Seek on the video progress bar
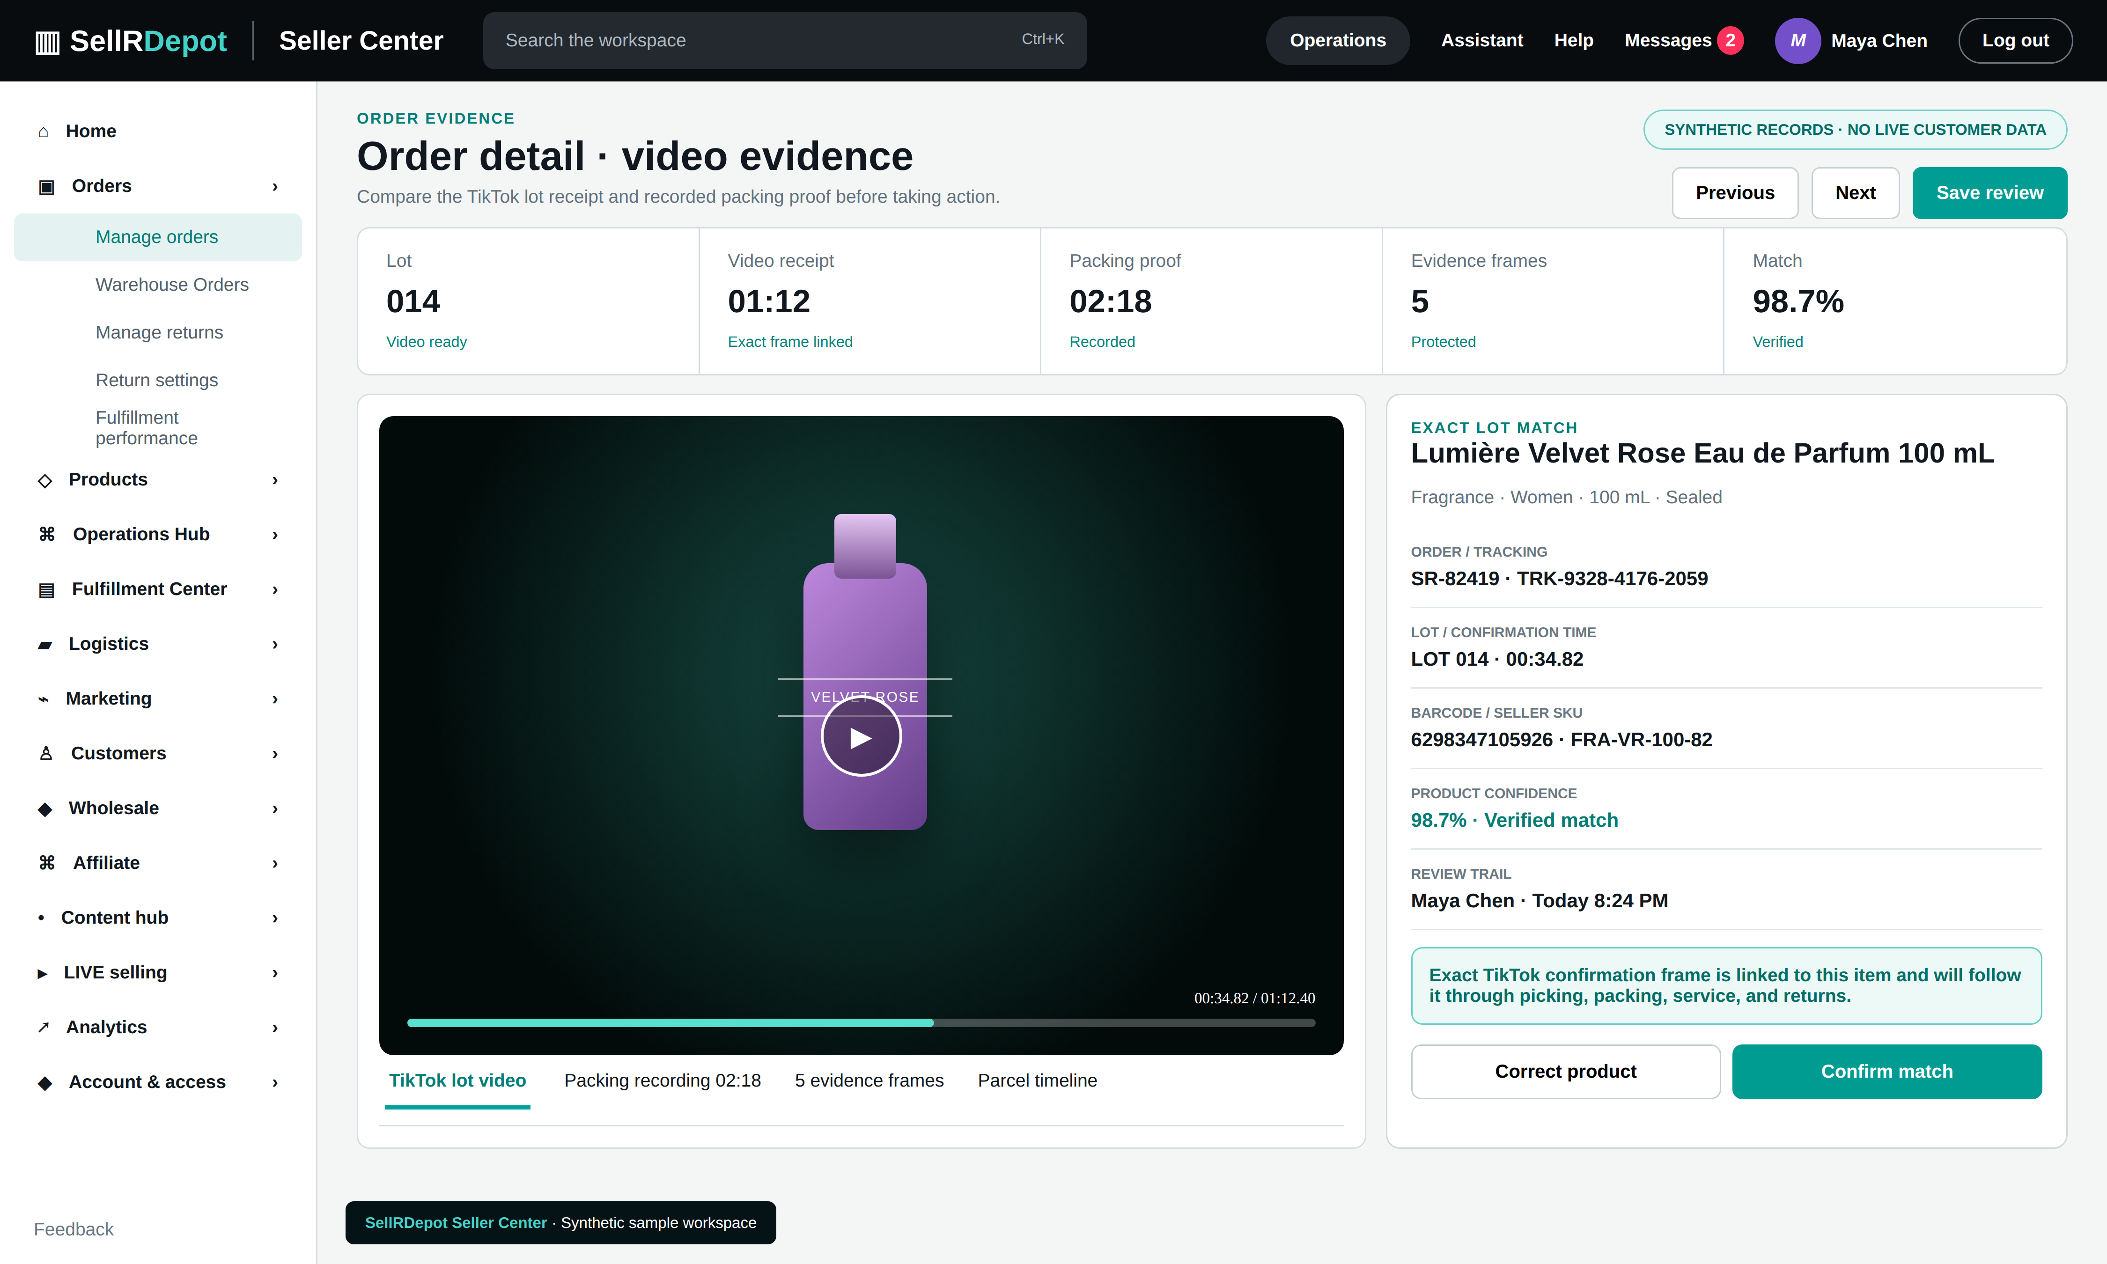 pyautogui.click(x=860, y=1023)
